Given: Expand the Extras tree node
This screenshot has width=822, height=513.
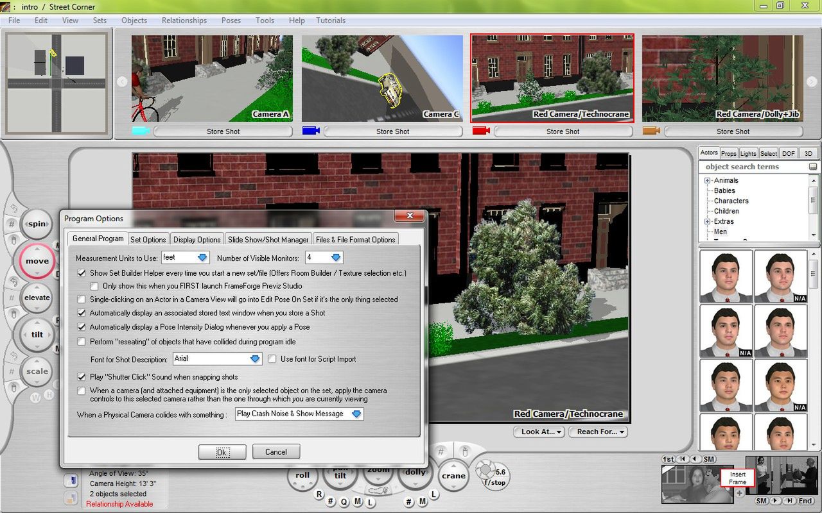Looking at the screenshot, I should coord(707,222).
